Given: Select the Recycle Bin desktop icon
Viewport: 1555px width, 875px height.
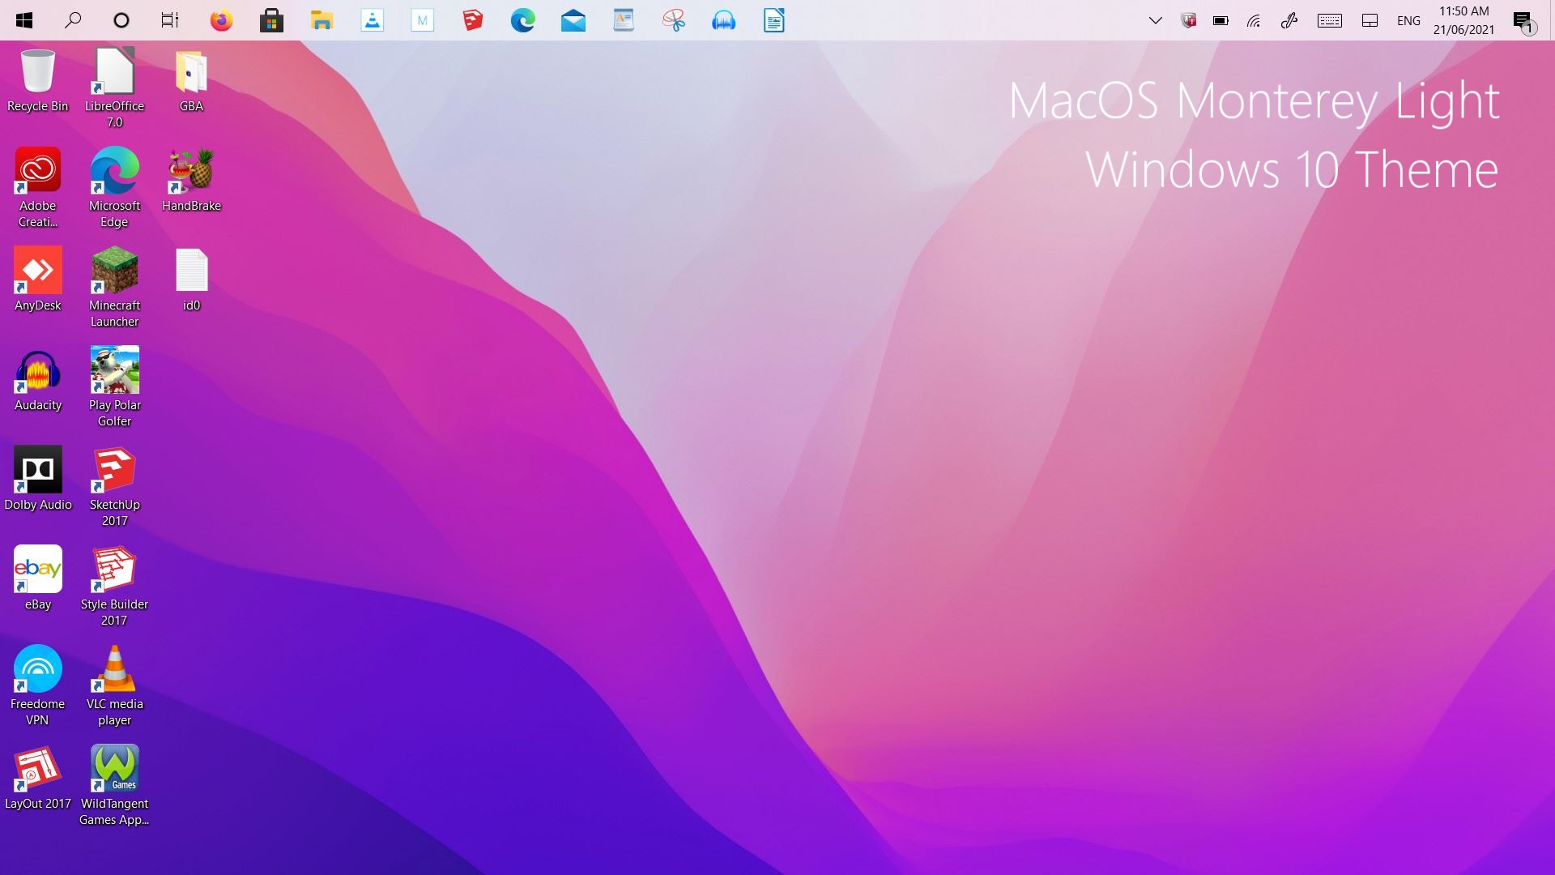Looking at the screenshot, I should pos(37,81).
